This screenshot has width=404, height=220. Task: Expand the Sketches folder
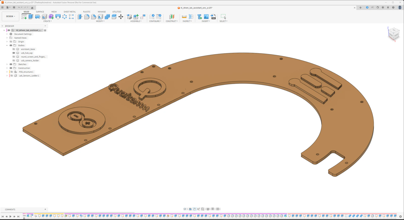(x=7, y=64)
